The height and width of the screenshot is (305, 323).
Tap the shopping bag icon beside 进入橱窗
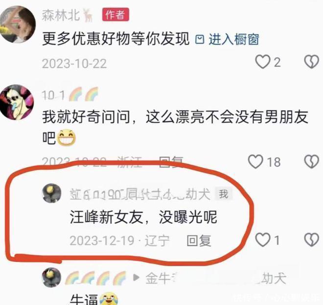pyautogui.click(x=200, y=39)
